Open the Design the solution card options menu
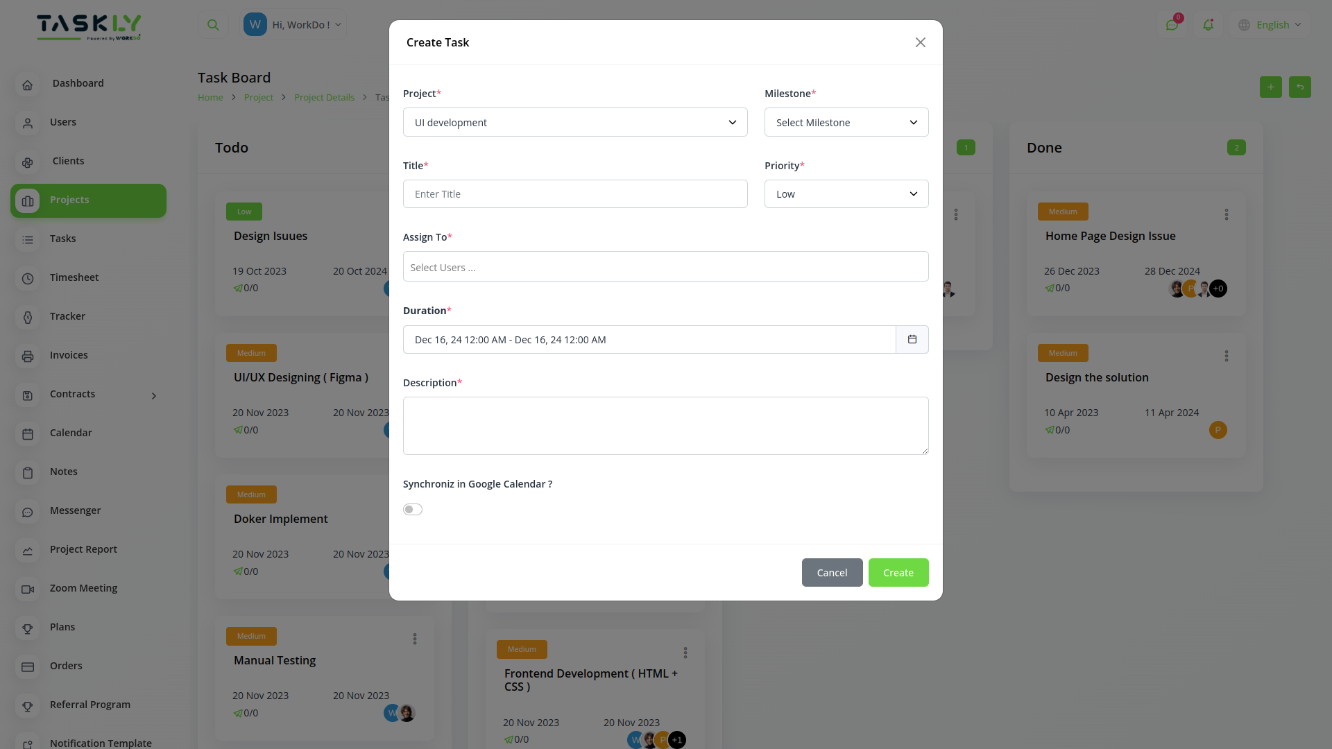 1227,356
